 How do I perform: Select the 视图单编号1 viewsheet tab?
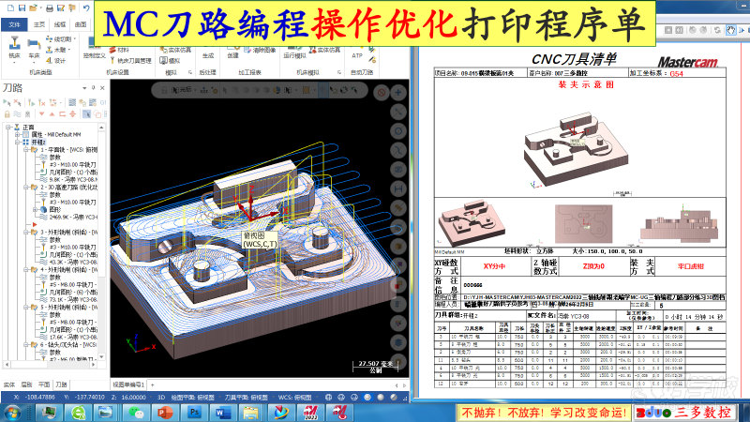[129, 384]
